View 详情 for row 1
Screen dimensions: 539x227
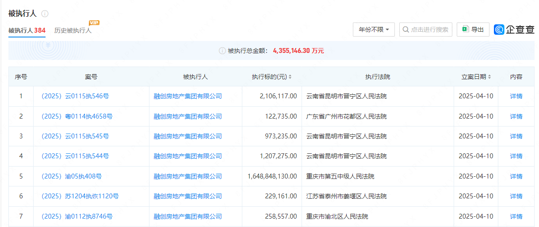coord(516,96)
